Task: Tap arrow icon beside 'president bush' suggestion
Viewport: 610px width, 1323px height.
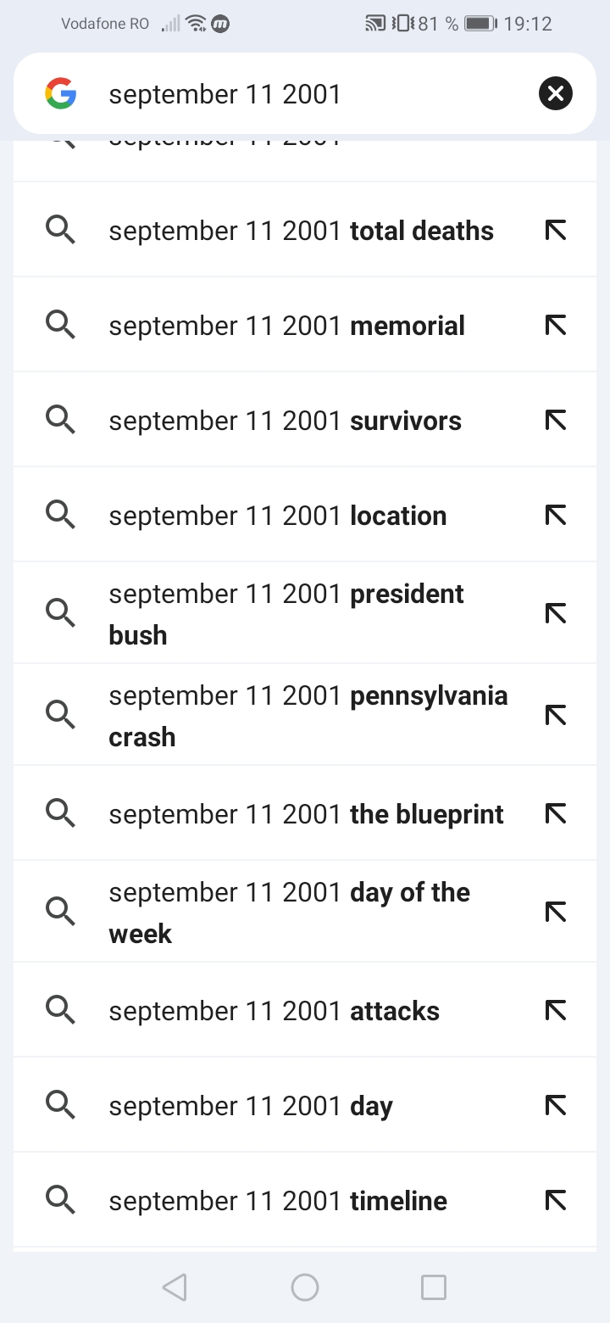Action: [x=556, y=613]
